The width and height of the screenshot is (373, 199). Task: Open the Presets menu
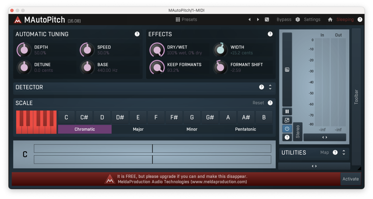[x=186, y=20]
